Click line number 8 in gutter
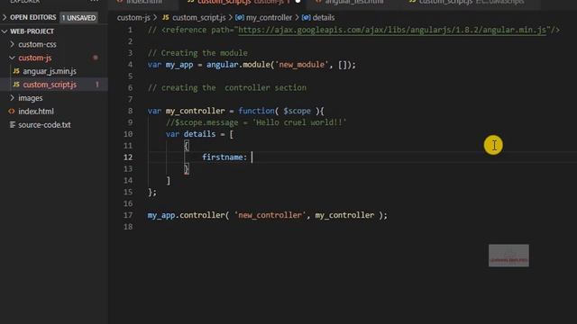Viewport: 577px width, 324px height. (x=130, y=111)
